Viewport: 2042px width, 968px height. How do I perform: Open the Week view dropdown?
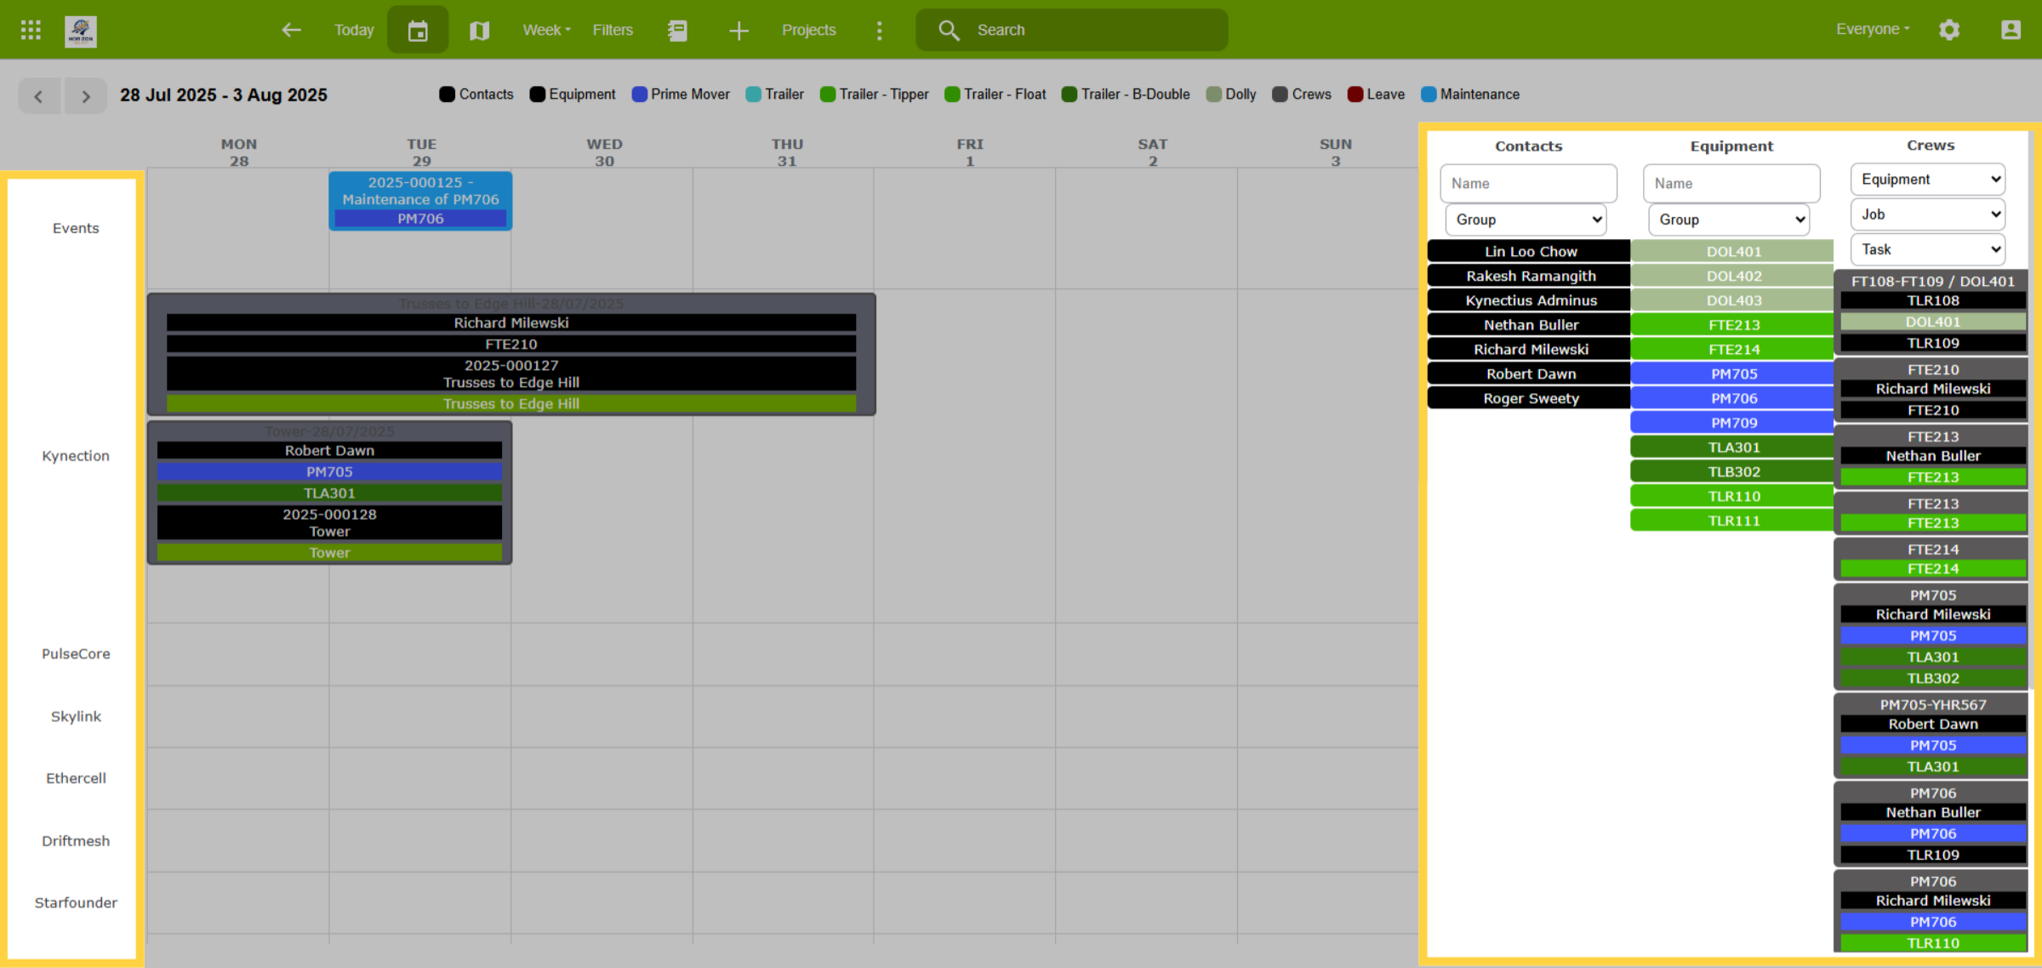coord(546,30)
